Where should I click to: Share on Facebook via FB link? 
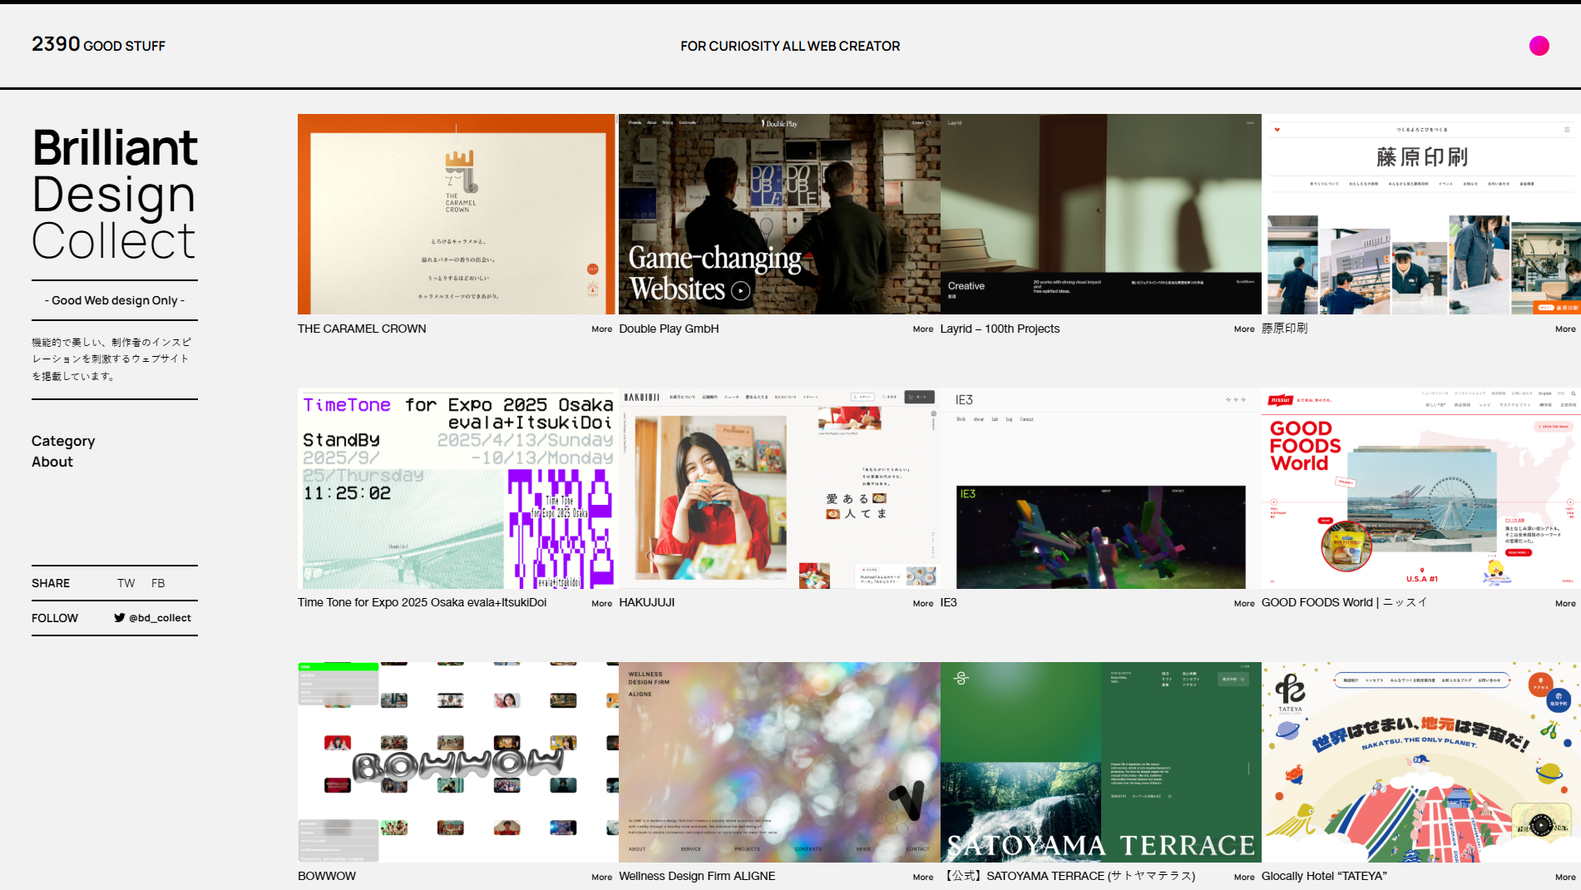tap(158, 583)
